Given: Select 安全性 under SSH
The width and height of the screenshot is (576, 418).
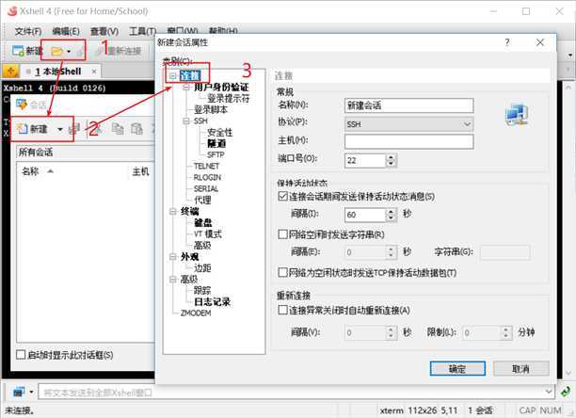Looking at the screenshot, I should [219, 132].
